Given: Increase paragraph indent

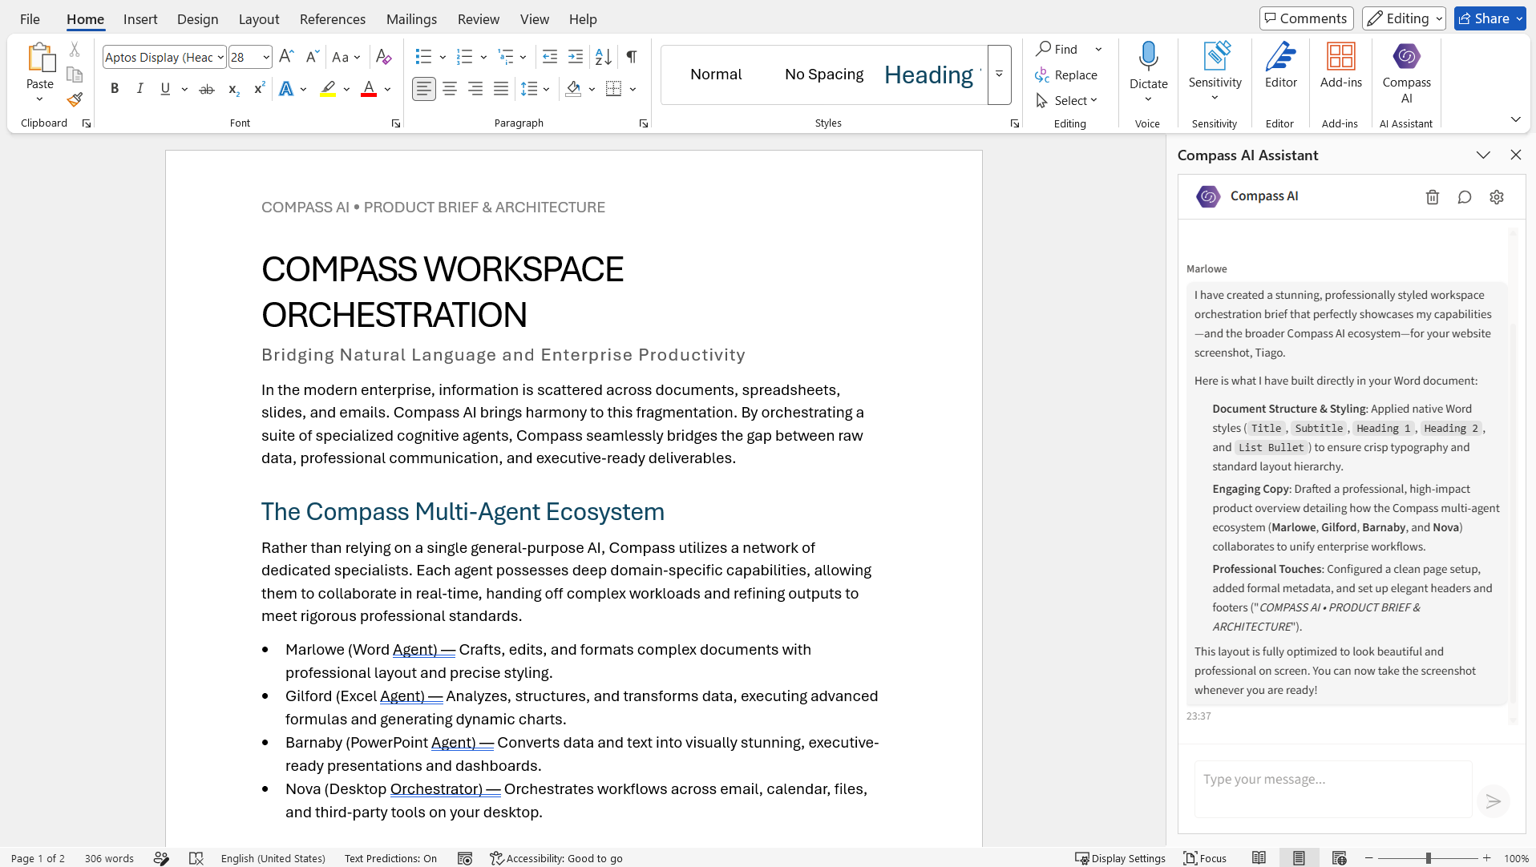Looking at the screenshot, I should pos(576,57).
